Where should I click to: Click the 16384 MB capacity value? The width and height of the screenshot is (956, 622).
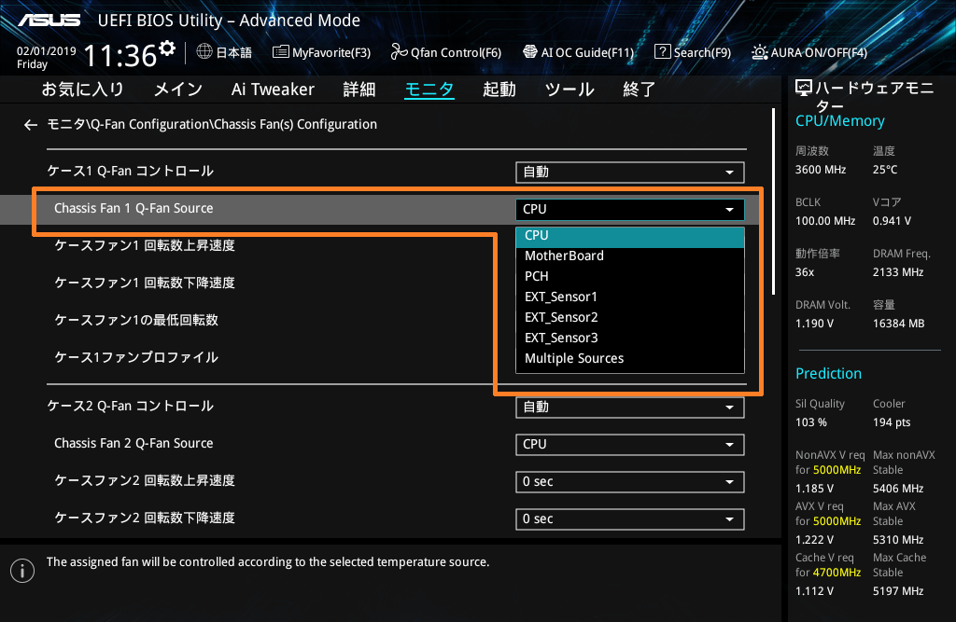coord(899,324)
